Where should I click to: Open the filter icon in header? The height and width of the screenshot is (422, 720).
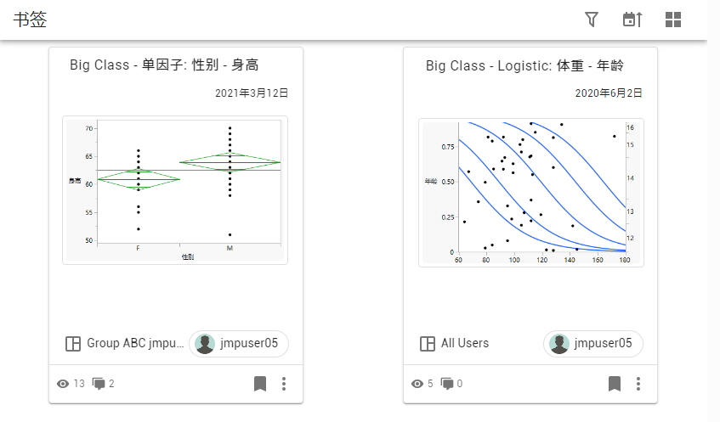592,20
